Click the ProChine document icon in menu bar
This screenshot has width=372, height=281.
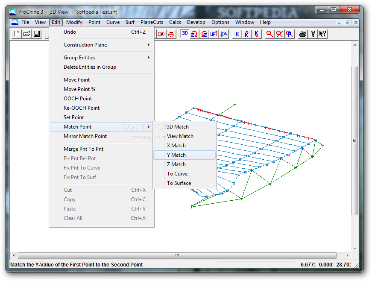coord(15,22)
